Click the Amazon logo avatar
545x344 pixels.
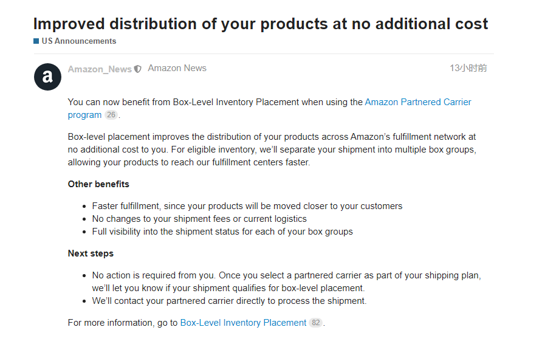47,77
